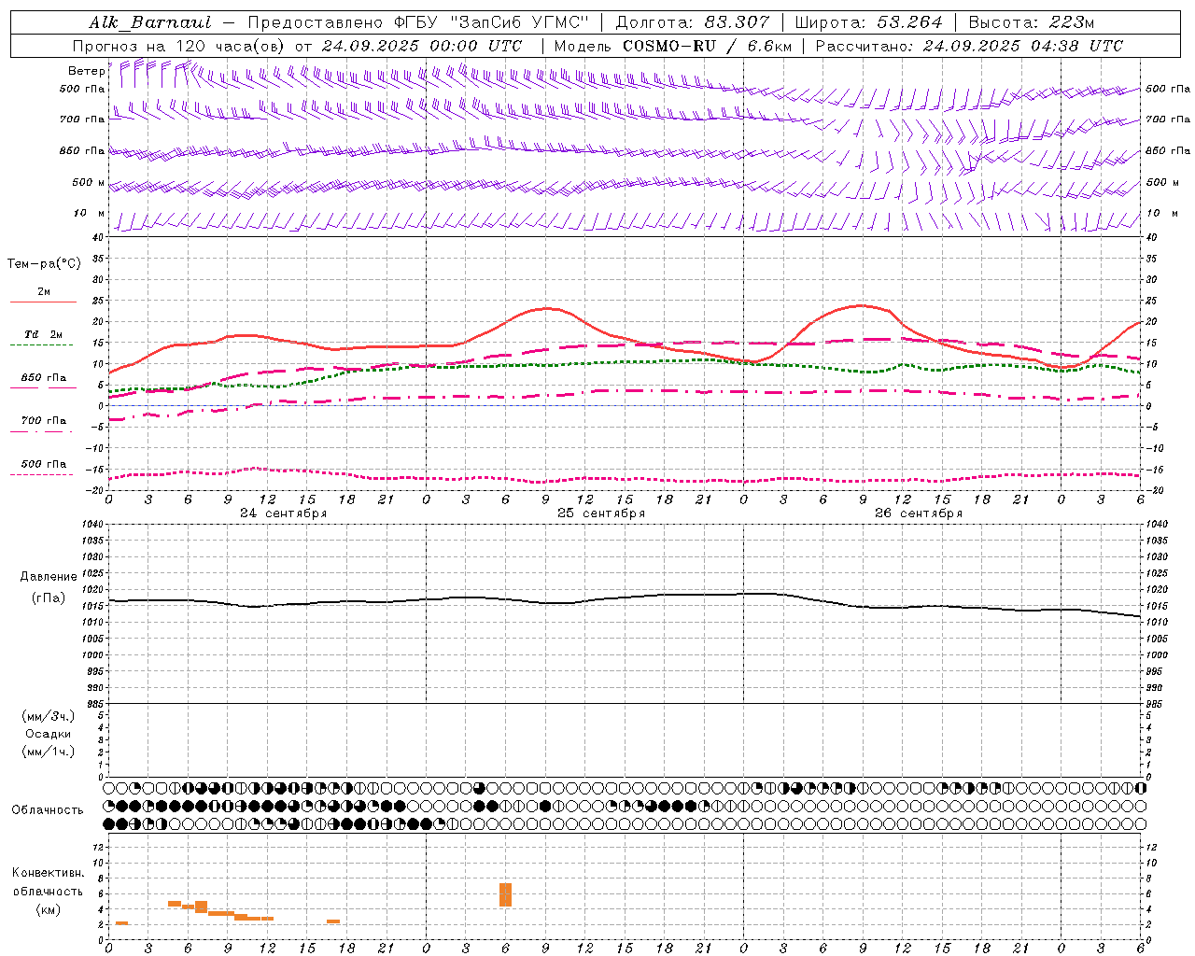Select the Высота: 223м header entry
Image resolution: width=1195 pixels, height=956 pixels.
click(1032, 22)
